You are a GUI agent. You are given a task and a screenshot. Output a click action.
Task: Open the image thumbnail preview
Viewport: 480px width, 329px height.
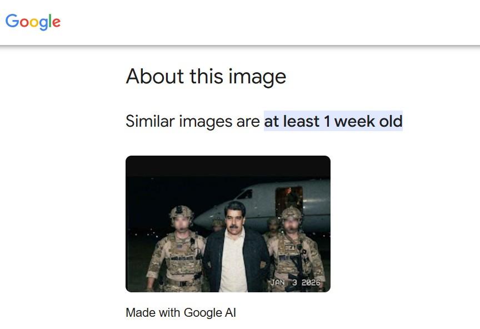[228, 223]
